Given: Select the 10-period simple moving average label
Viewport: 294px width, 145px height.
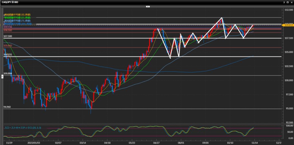Looking at the screenshot, I should [17, 15].
